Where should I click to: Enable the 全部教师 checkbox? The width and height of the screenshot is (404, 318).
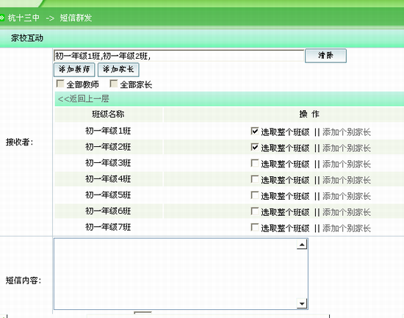60,84
